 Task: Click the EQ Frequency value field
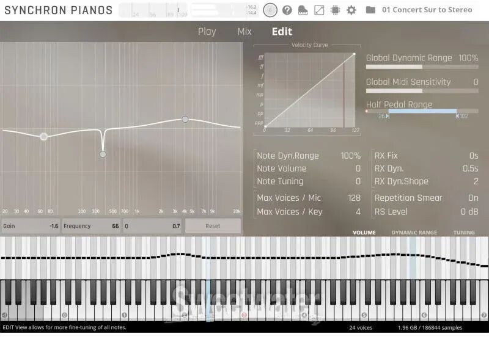coord(91,226)
